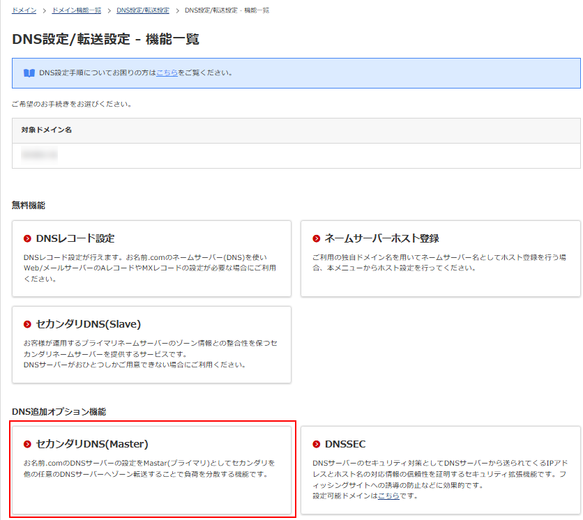The height and width of the screenshot is (520, 583).
Task: Go to the ドメイン breadcrumb link
Action: 24,10
